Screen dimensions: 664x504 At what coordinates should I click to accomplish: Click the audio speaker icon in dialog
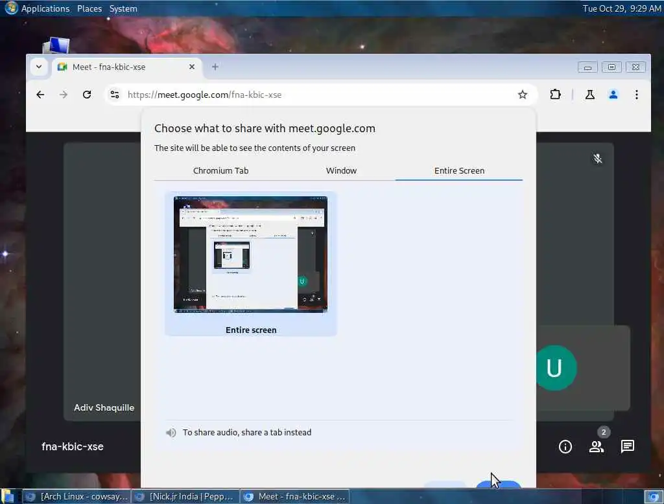click(x=171, y=433)
